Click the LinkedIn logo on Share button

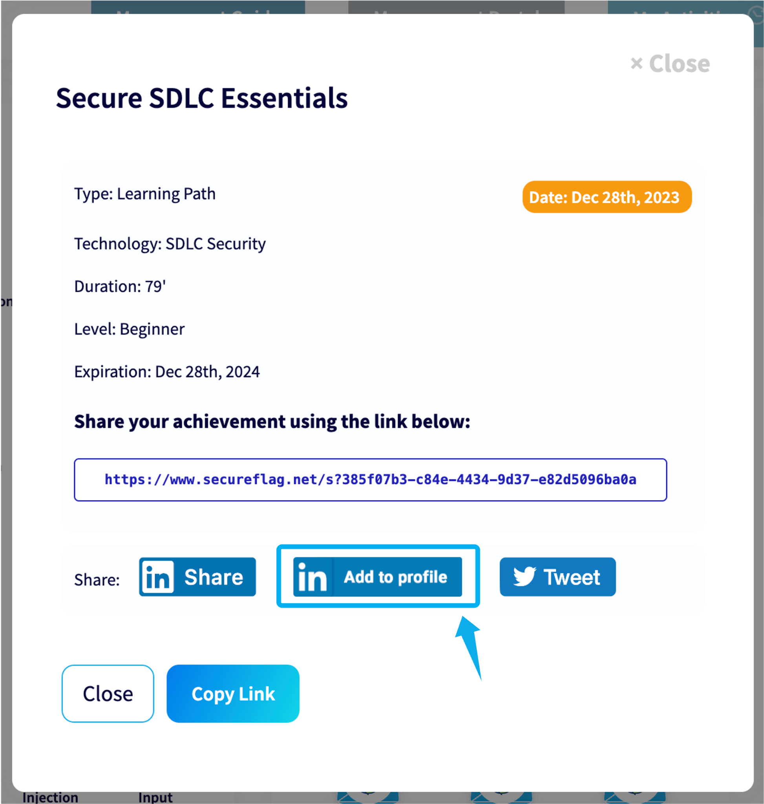[x=157, y=577]
